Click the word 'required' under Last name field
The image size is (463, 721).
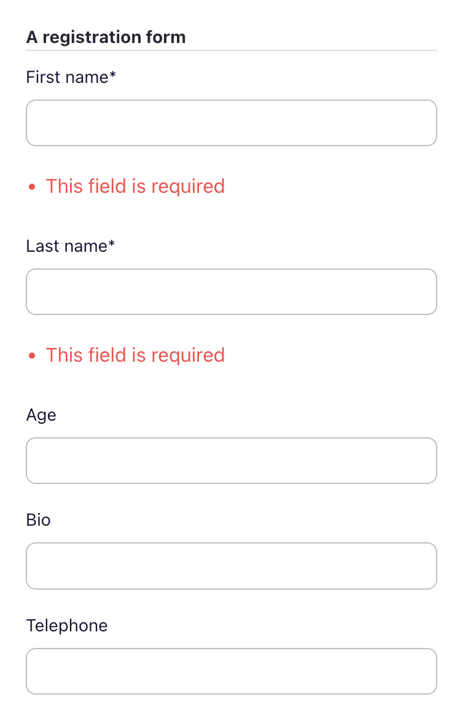coord(187,356)
